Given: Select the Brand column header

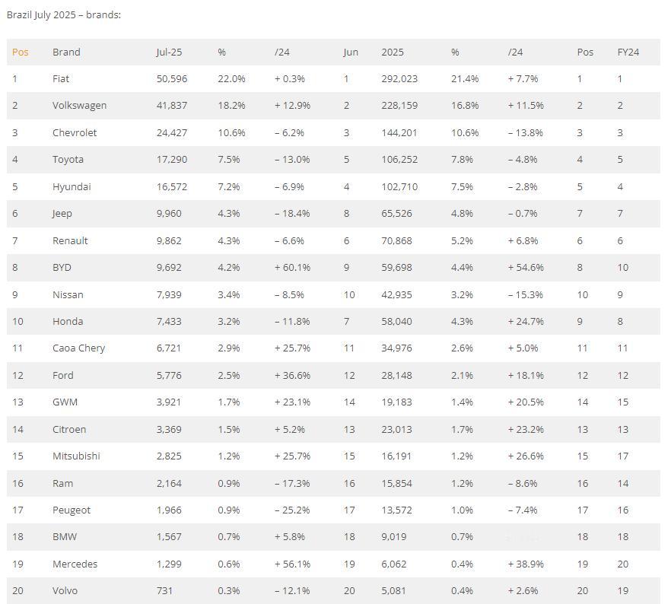Looking at the screenshot, I should pyautogui.click(x=66, y=52).
